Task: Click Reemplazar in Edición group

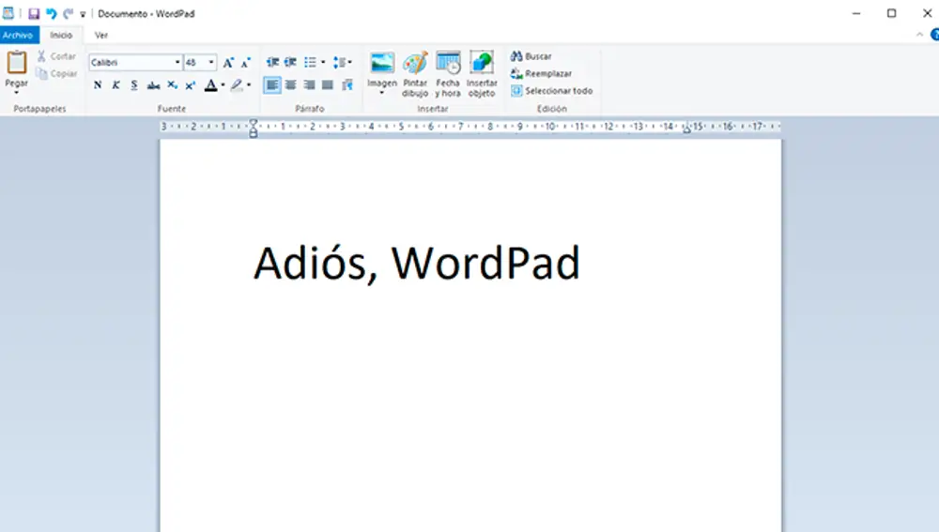Action: 542,73
